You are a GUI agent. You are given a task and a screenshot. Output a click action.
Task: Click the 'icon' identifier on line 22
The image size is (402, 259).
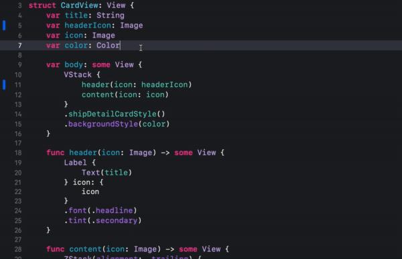coord(90,191)
